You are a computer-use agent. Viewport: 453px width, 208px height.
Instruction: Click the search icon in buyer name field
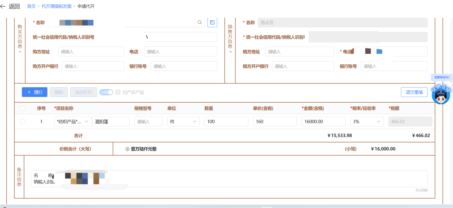coord(200,22)
